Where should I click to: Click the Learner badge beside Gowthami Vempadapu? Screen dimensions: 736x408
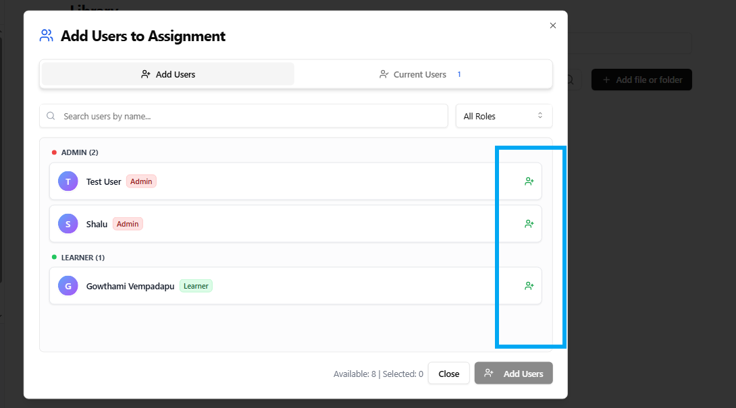tap(196, 286)
